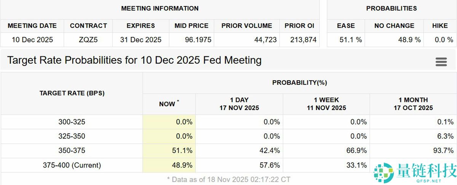Click the ZQZ5 contract cell

(88, 40)
